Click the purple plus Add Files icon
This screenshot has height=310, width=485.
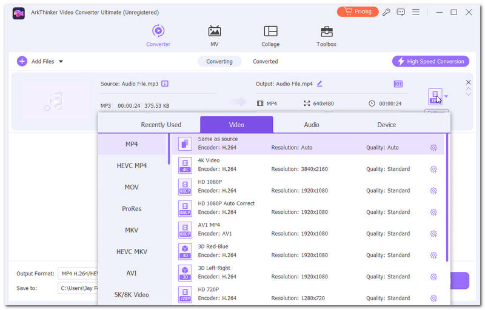coord(22,61)
